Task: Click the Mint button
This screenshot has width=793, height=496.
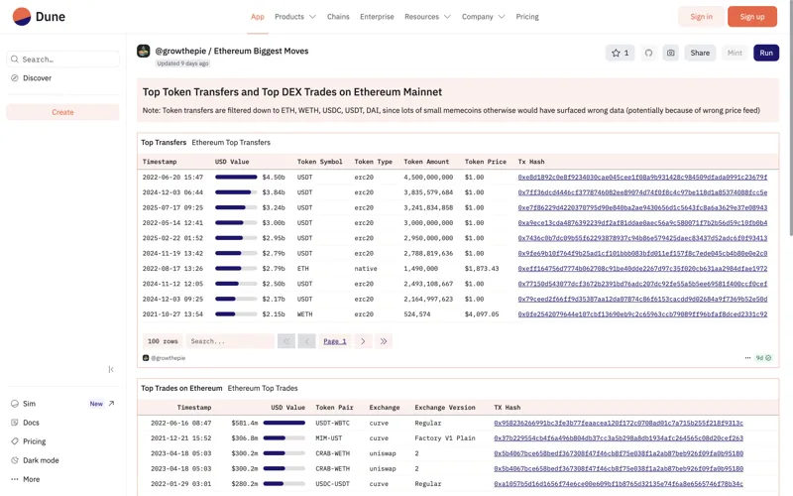Action: (735, 53)
